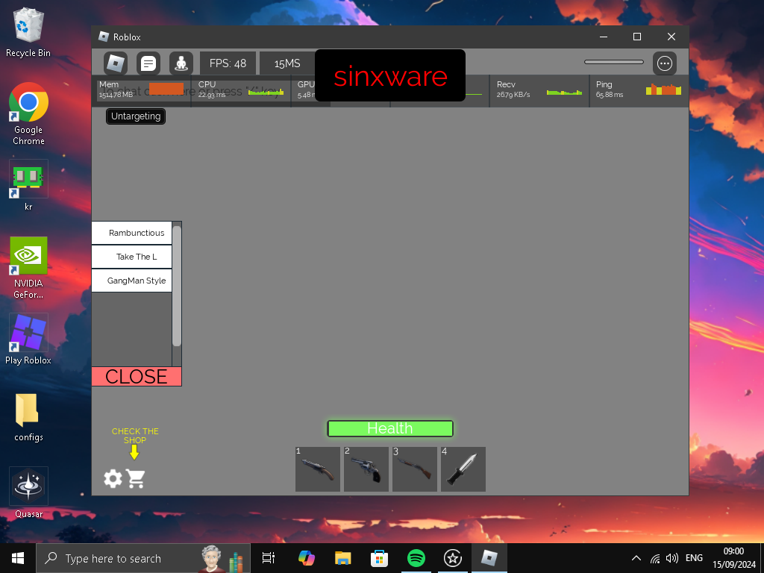Click the red CLOSE button

point(137,377)
